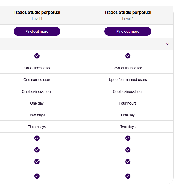Click Find out more under Level 1
Screen dimensions: 193x184
[37, 31]
